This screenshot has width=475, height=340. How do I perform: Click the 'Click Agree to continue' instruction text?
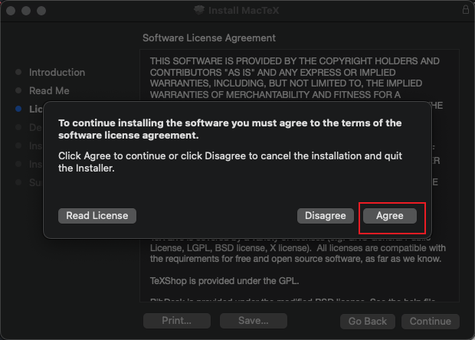(231, 162)
